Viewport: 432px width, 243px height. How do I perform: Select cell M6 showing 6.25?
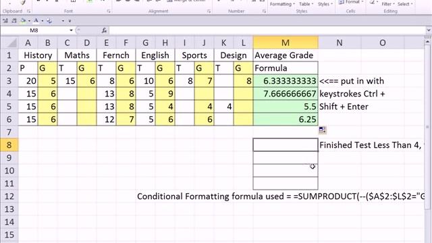286,119
